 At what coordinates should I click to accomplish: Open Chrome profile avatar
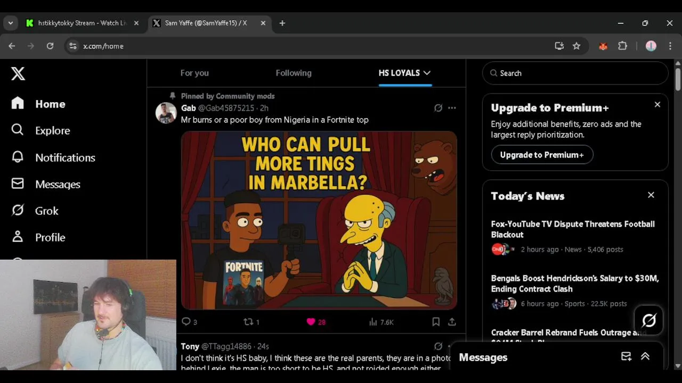tap(651, 46)
